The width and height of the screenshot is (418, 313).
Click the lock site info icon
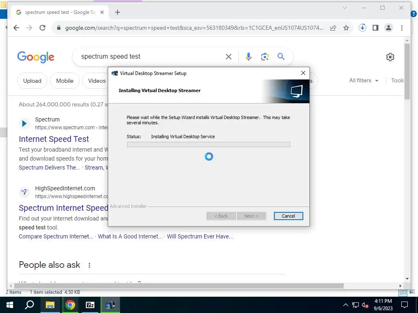[x=59, y=28]
